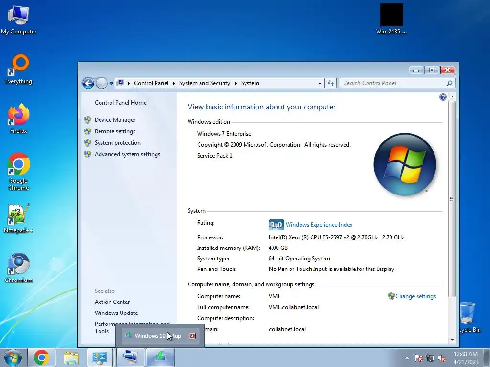Click the '64-bit Operating System' value
Viewport: 490px width, 367px height.
pos(300,259)
